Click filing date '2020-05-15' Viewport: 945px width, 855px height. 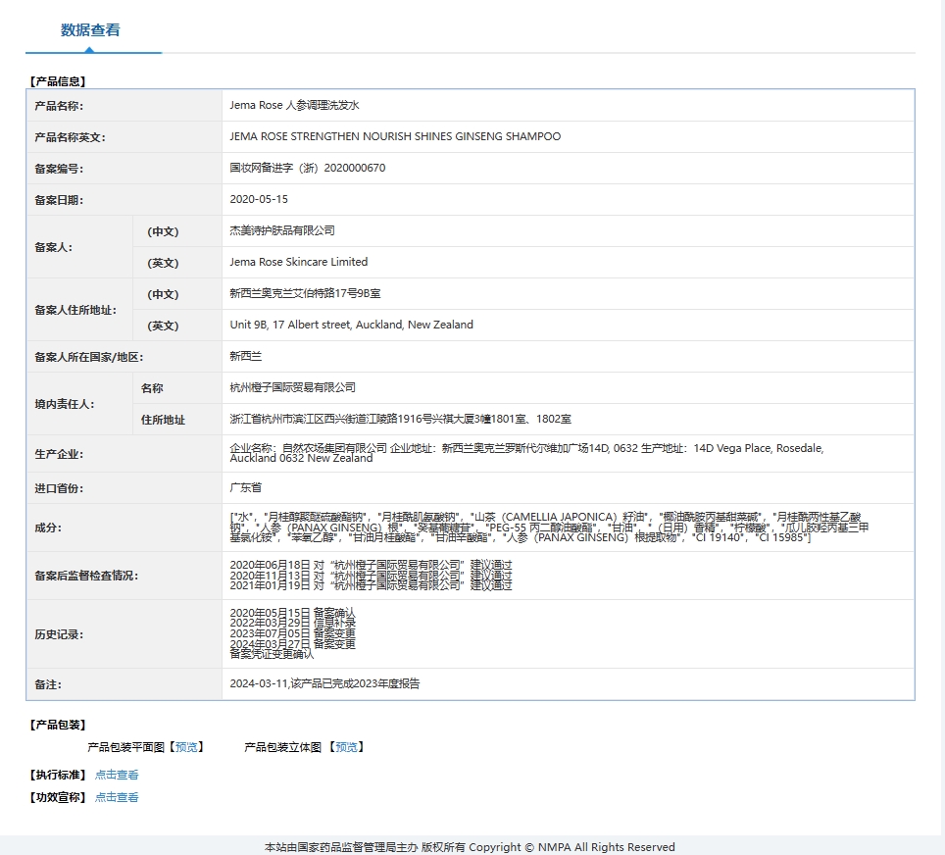tap(259, 199)
